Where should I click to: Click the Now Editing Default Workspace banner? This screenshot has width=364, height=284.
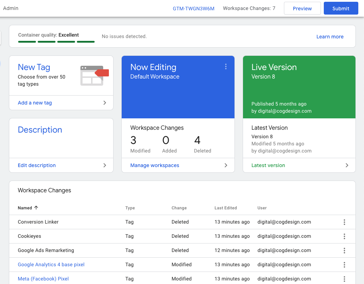pyautogui.click(x=178, y=87)
